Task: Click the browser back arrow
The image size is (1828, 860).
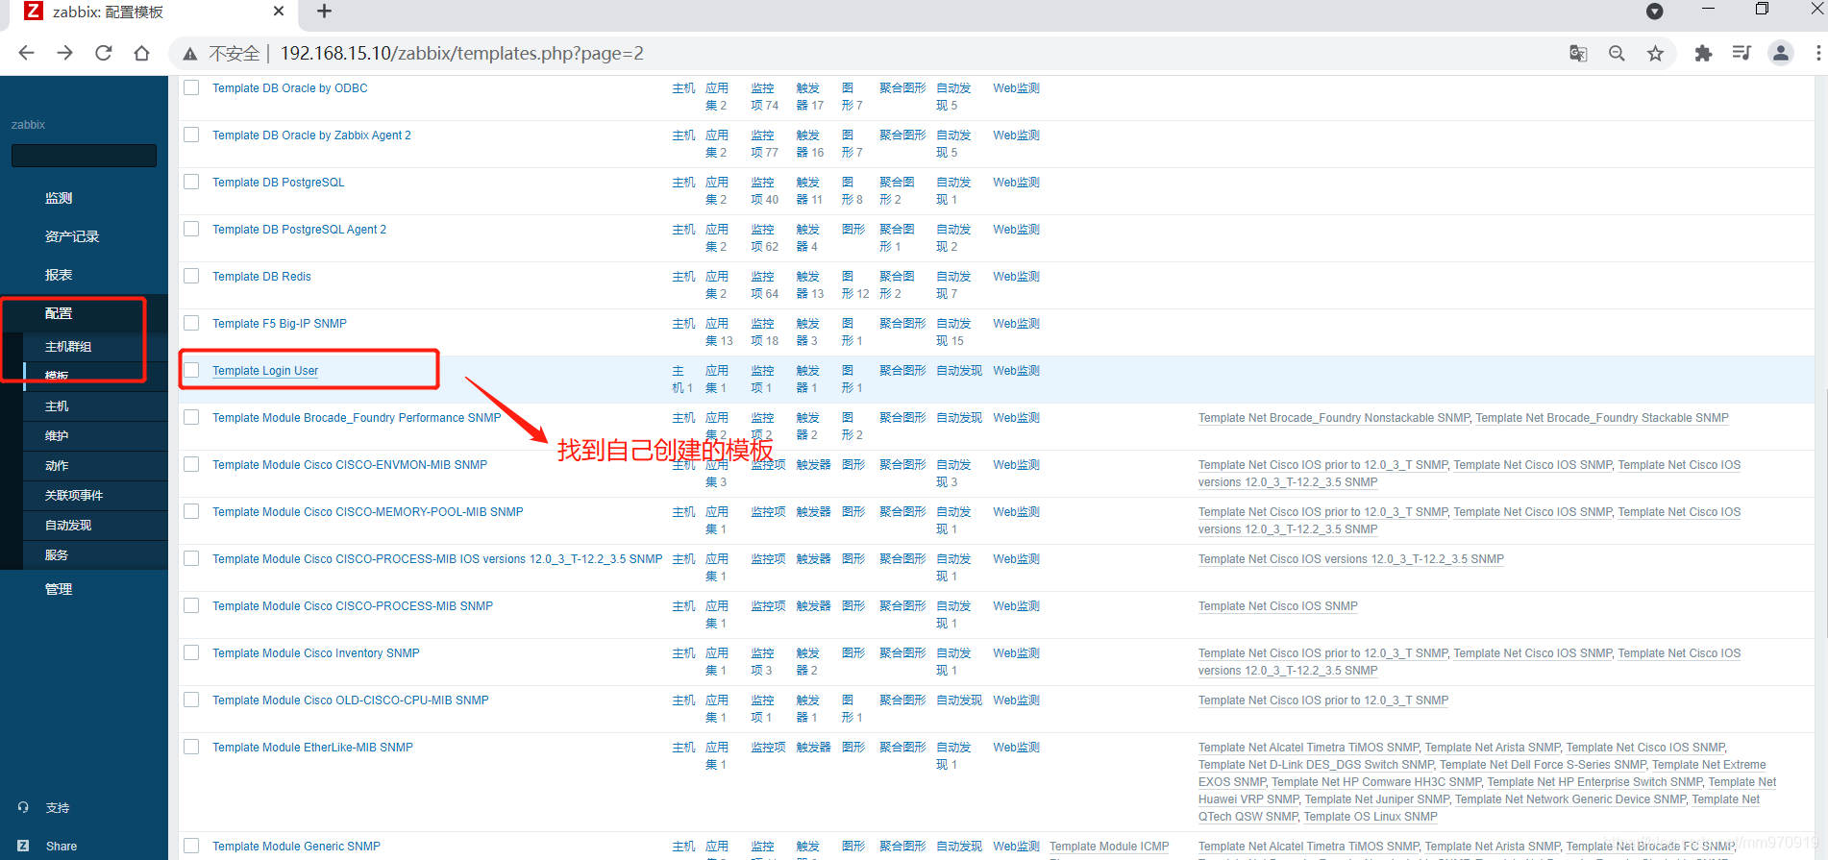Action: 26,53
